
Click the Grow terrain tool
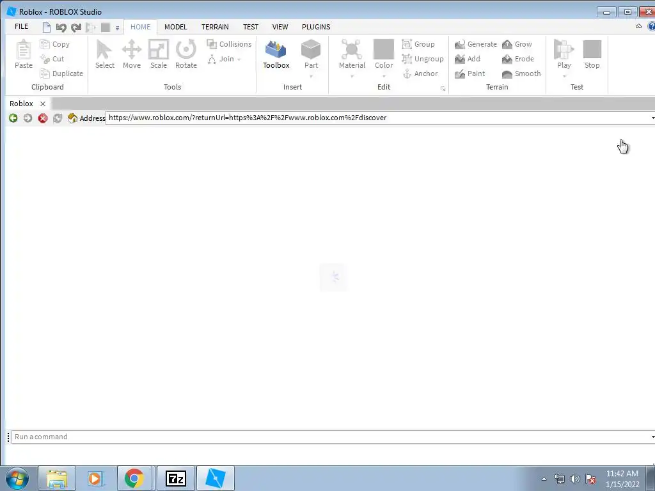point(517,44)
